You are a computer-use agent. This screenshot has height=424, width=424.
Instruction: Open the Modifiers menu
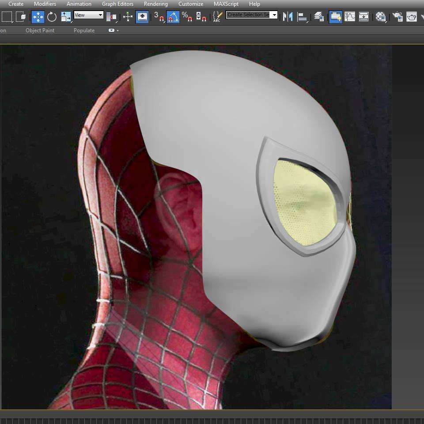45,4
